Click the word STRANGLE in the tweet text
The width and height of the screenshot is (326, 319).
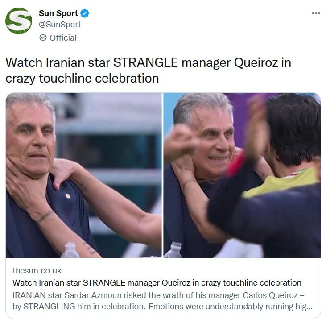tap(145, 62)
